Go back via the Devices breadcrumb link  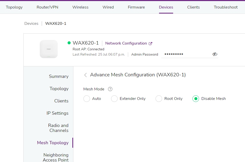coord(31,23)
